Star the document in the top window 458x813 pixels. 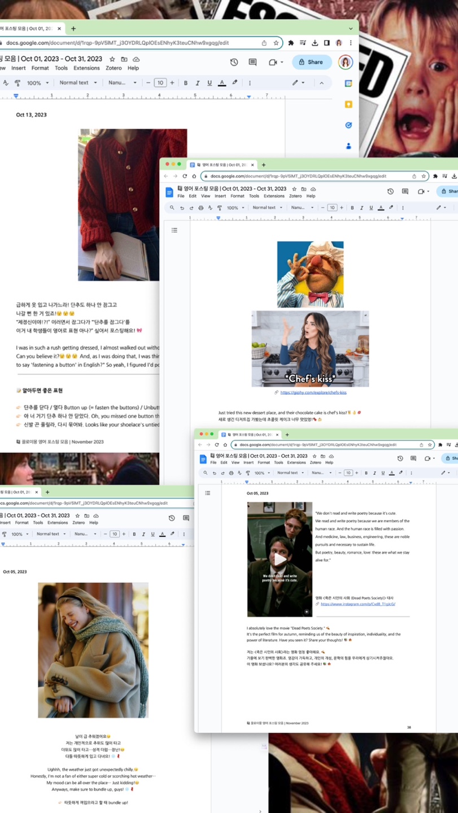(x=112, y=59)
